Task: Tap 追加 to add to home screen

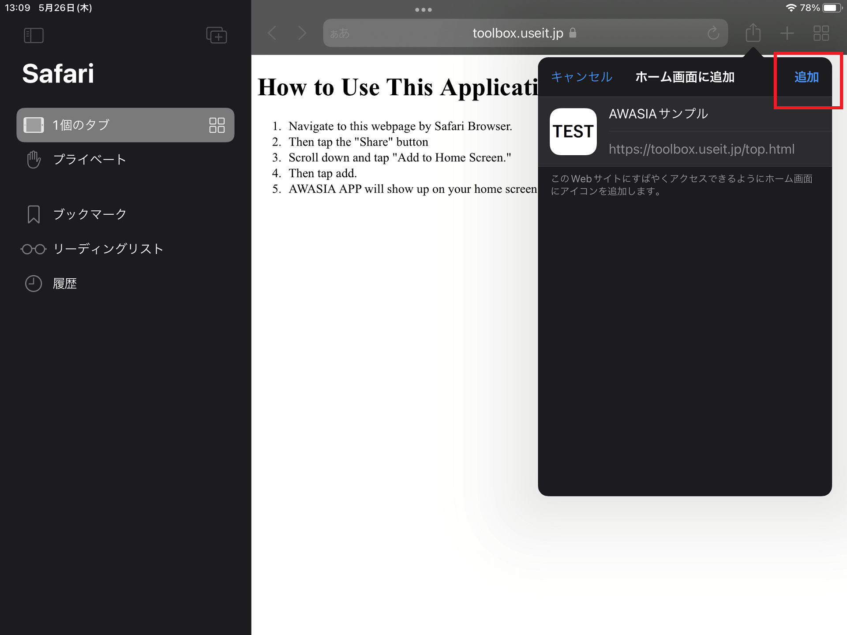Action: point(806,77)
